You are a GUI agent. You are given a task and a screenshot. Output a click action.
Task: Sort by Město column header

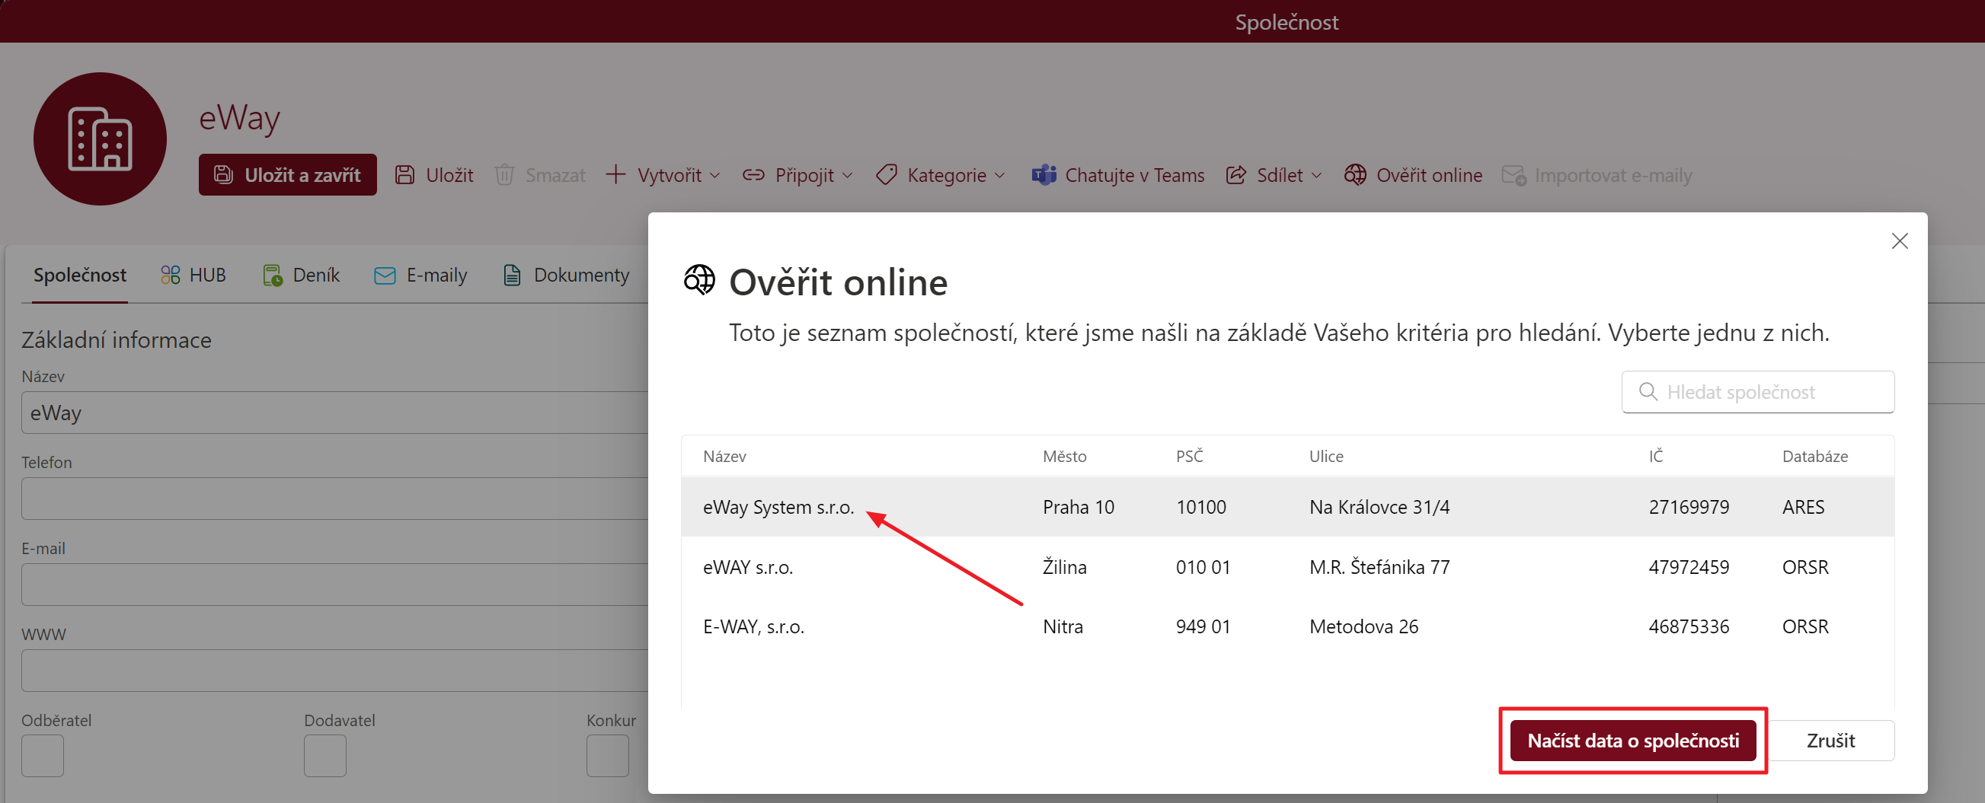tap(1064, 456)
